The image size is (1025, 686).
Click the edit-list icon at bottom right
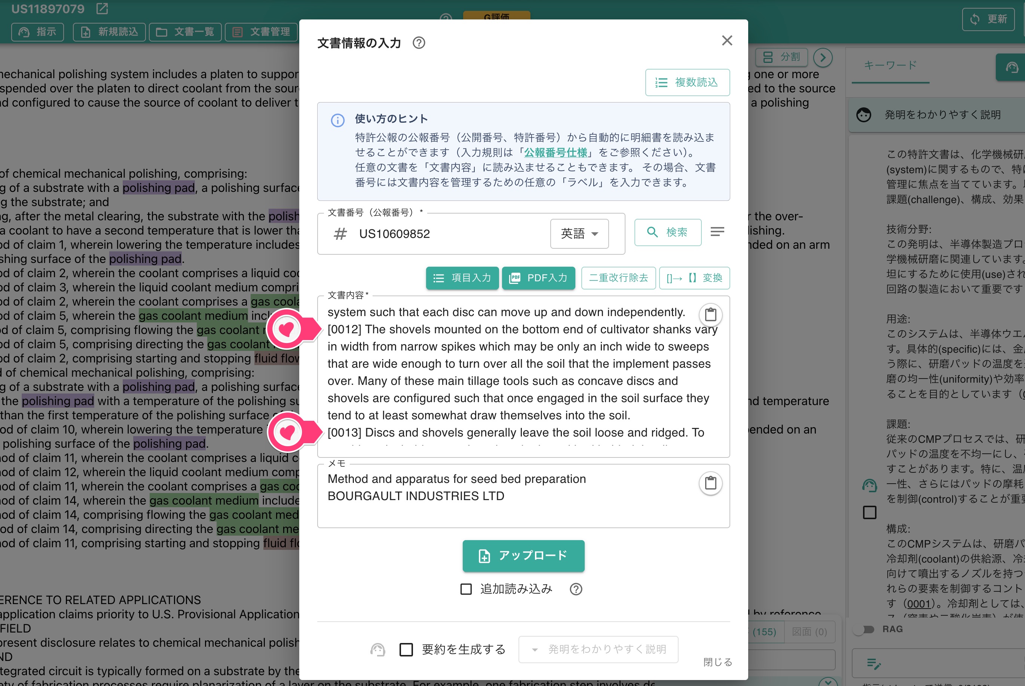[873, 664]
